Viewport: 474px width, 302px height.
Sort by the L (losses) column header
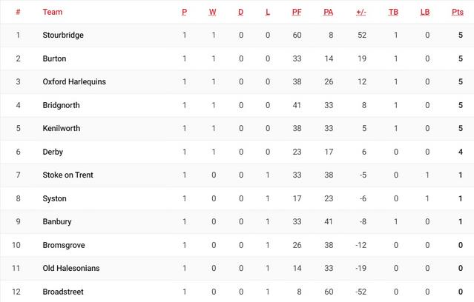pyautogui.click(x=268, y=12)
